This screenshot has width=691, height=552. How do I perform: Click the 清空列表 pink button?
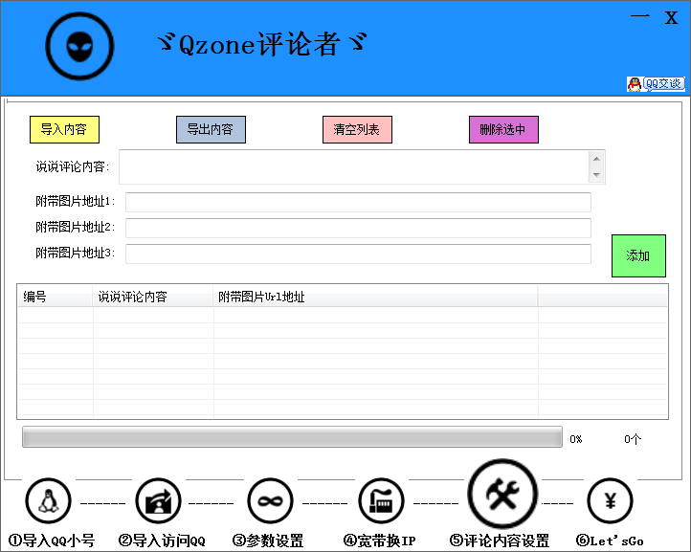[x=357, y=129]
